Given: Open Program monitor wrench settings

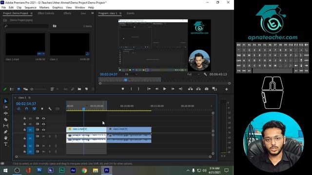Looking at the screenshot, I should [205, 74].
